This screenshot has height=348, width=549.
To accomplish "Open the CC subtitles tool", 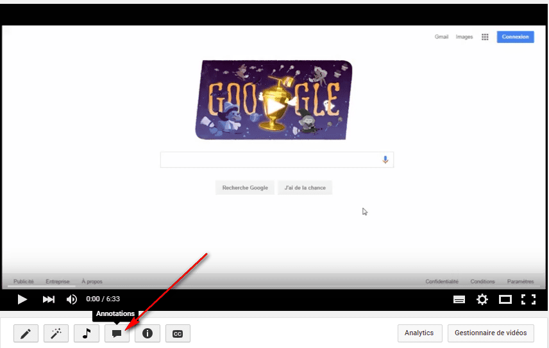I will coord(178,333).
